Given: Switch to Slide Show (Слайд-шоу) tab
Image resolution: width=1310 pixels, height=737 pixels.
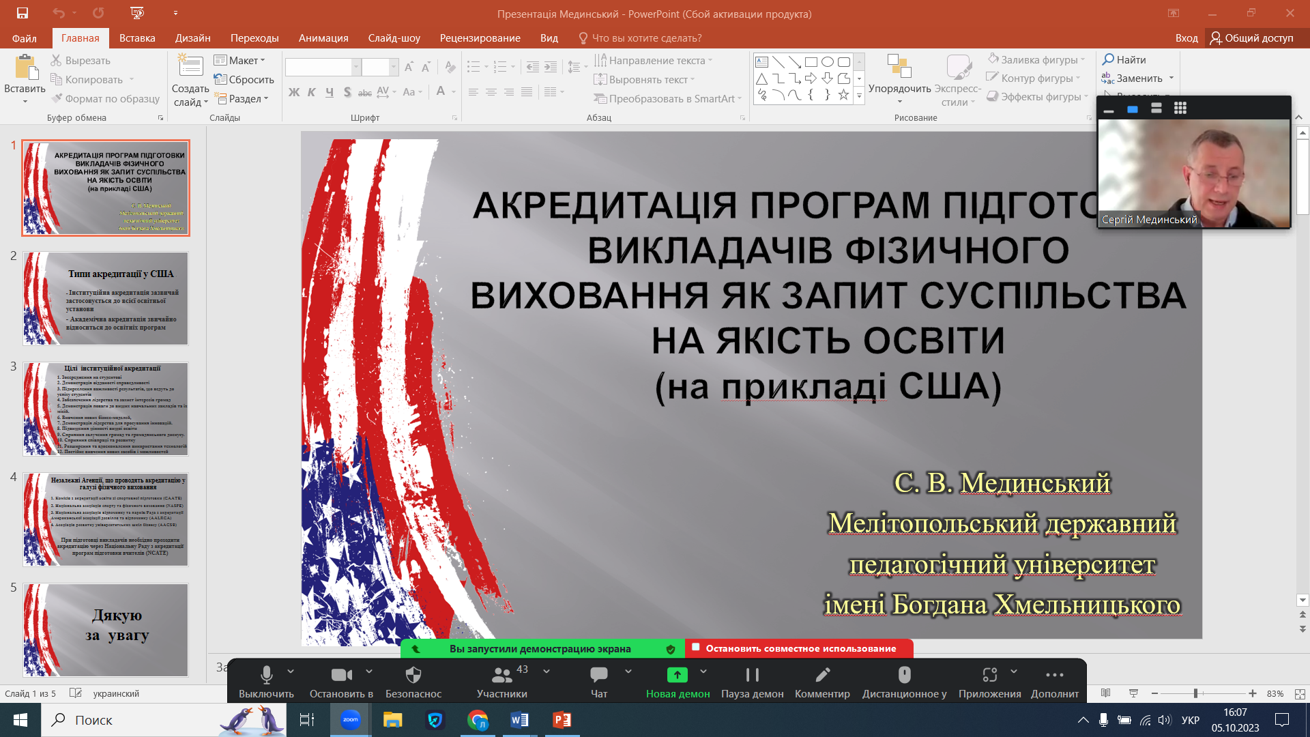Looking at the screenshot, I should coord(394,38).
